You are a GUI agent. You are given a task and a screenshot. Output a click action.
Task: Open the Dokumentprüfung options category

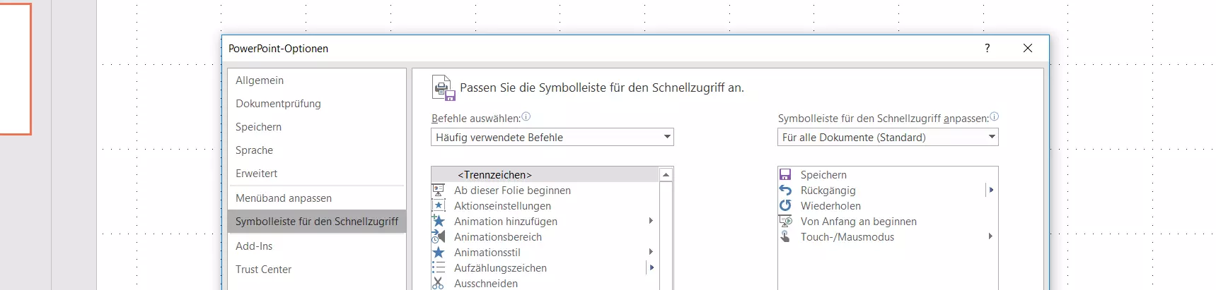click(317, 104)
